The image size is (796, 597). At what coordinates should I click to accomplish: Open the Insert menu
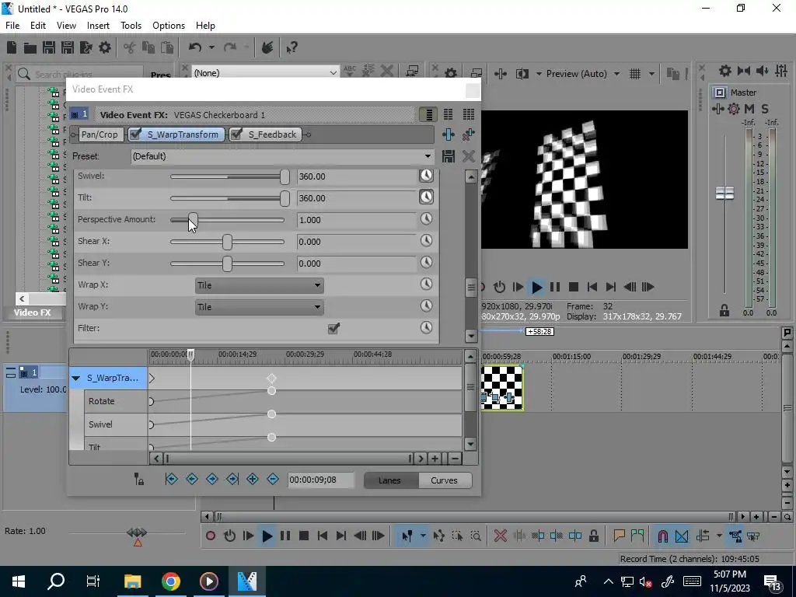(98, 26)
